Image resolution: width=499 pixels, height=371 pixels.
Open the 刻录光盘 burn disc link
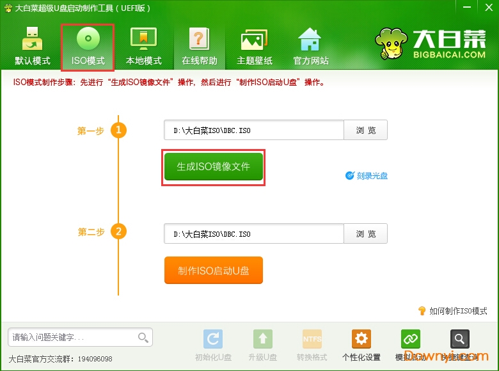pyautogui.click(x=367, y=175)
